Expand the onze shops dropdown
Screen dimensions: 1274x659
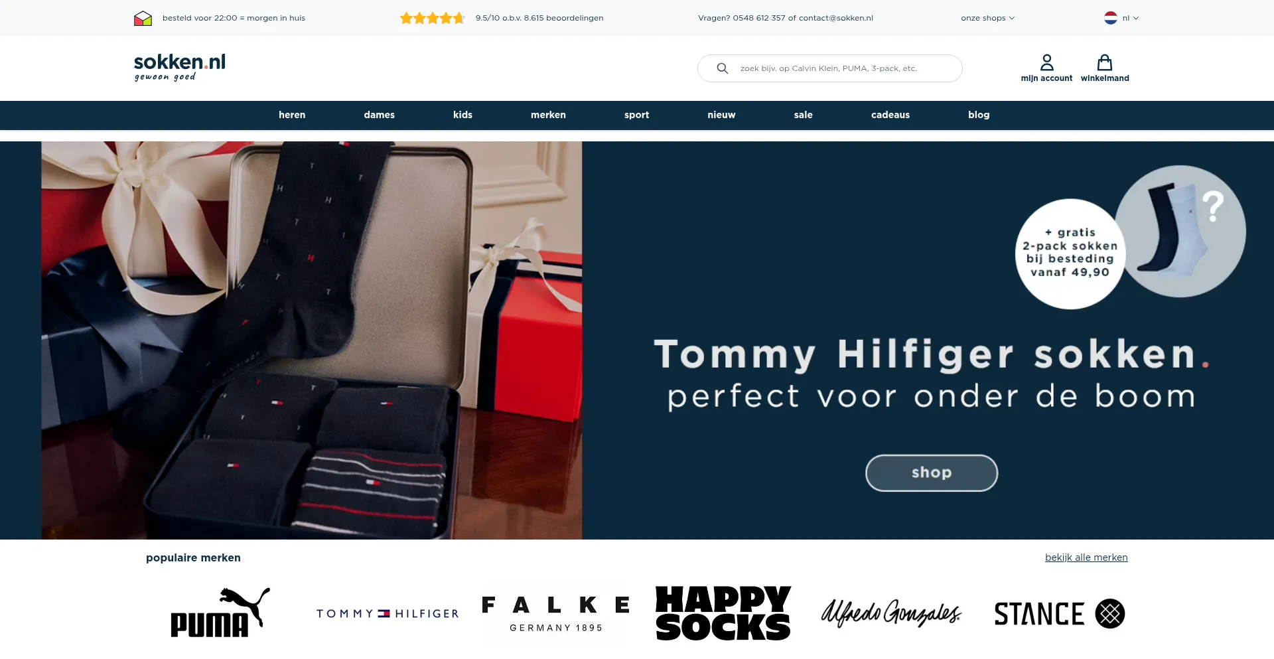[x=987, y=18]
